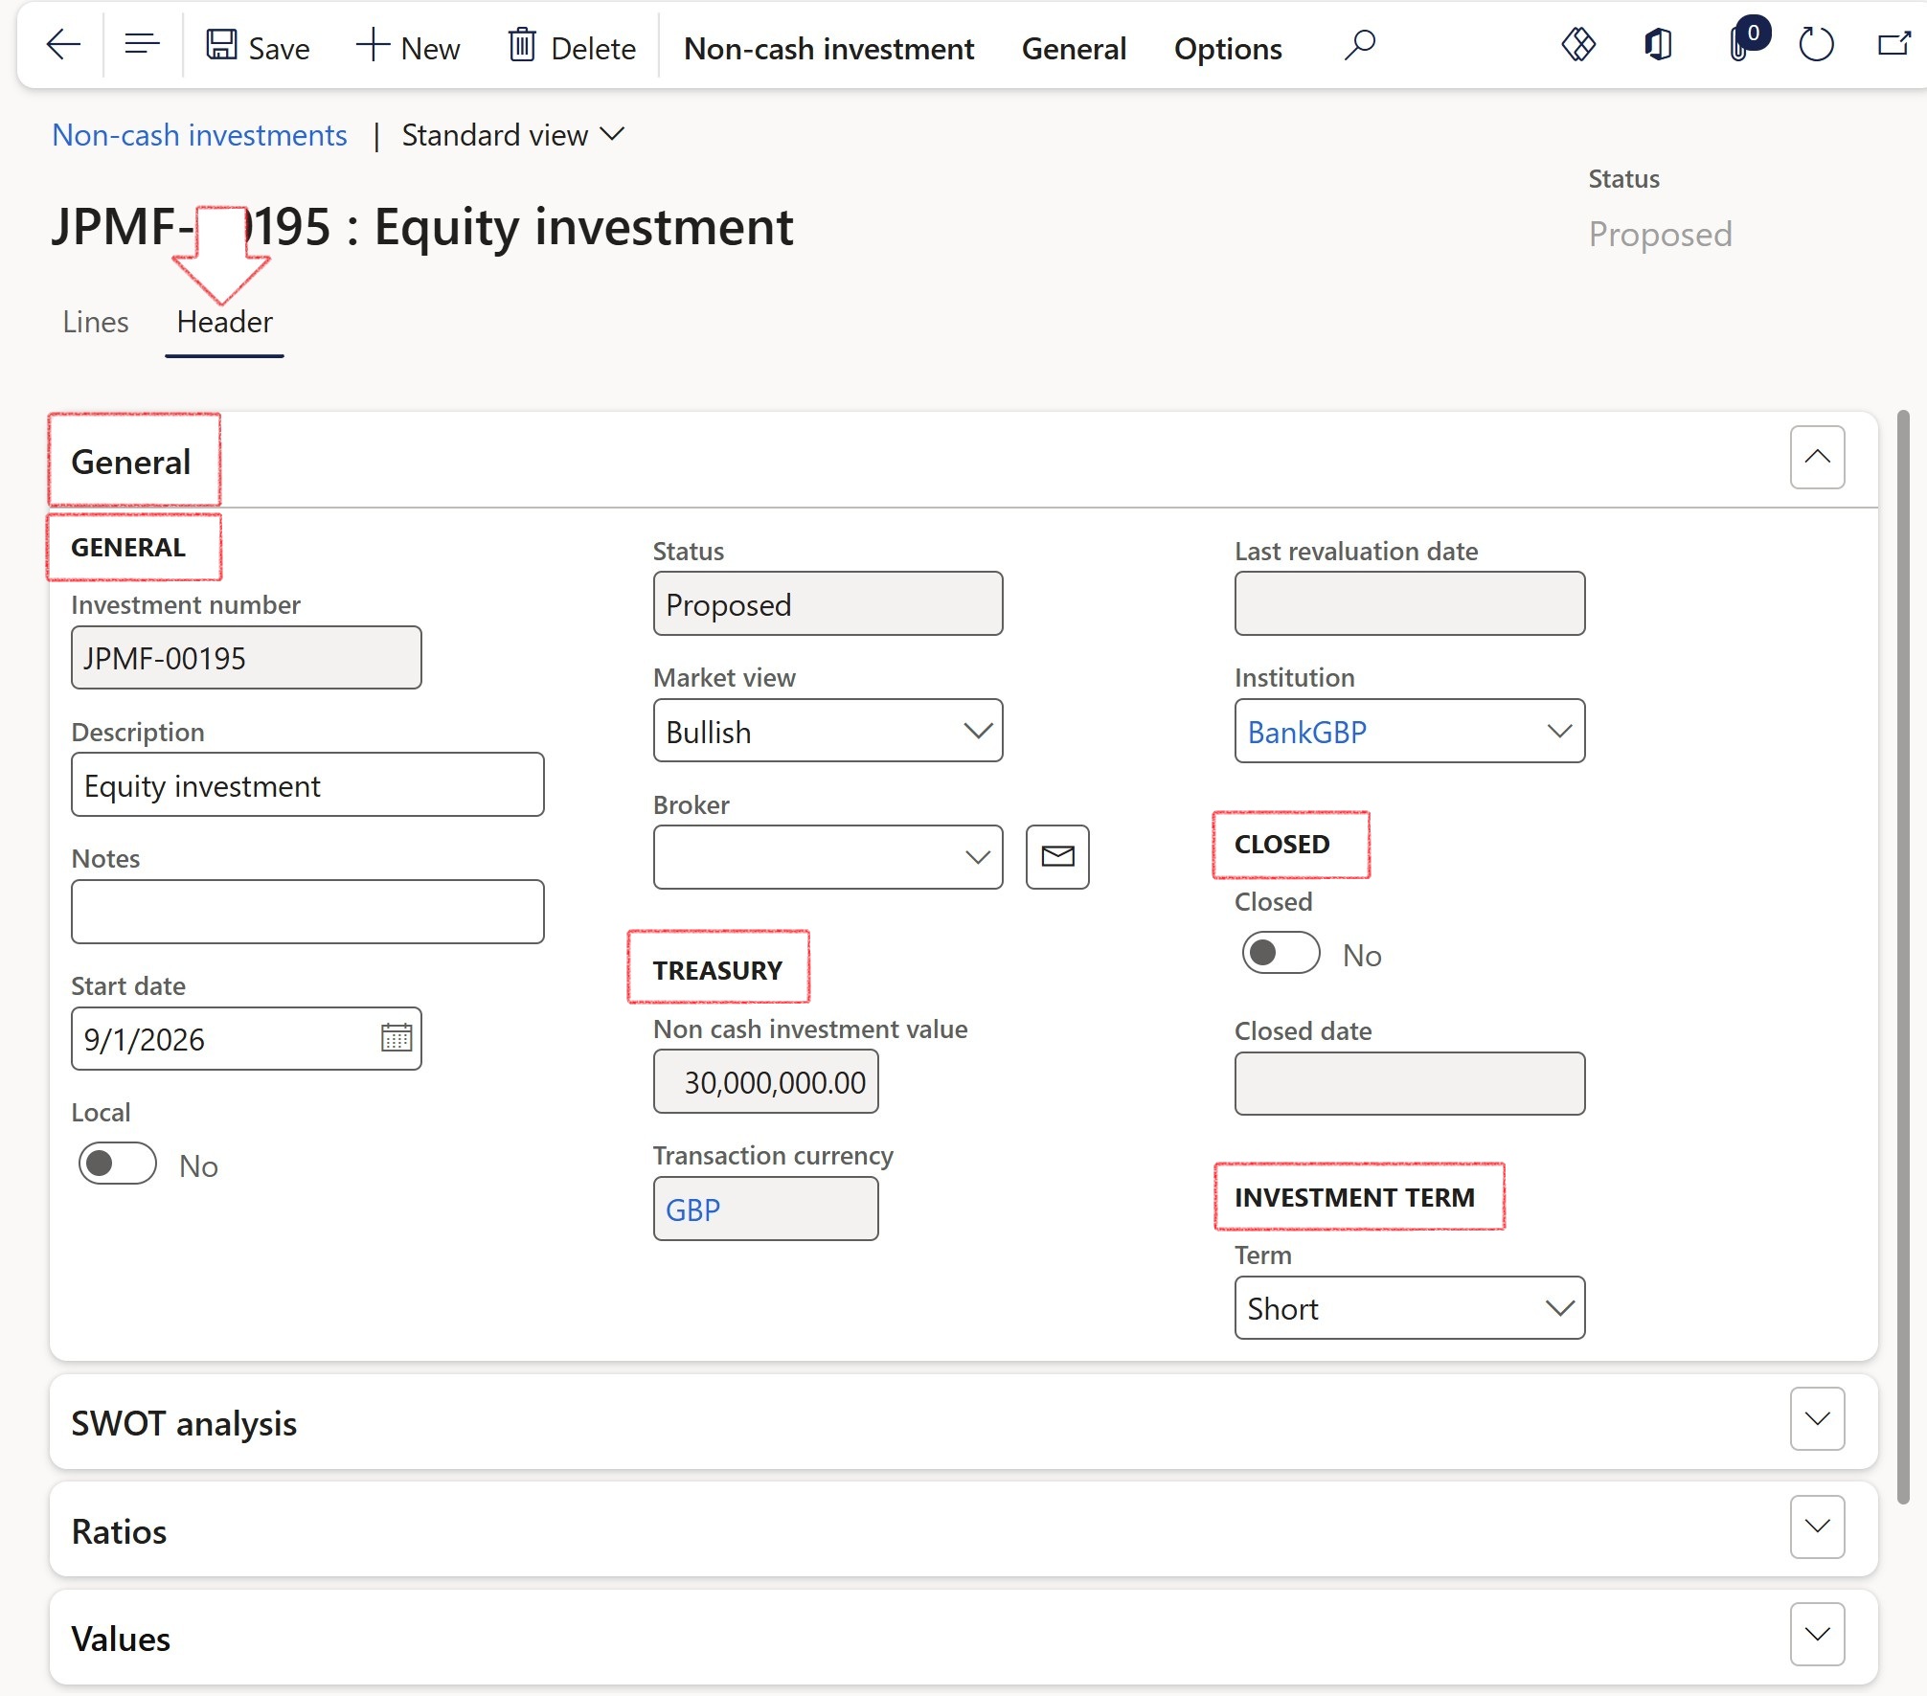Toggle the Closed switch

(x=1281, y=953)
